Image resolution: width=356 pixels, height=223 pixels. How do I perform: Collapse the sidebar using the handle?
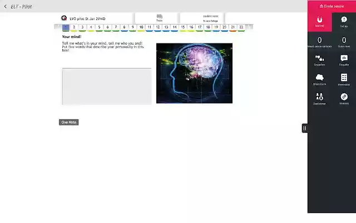pos(305,128)
